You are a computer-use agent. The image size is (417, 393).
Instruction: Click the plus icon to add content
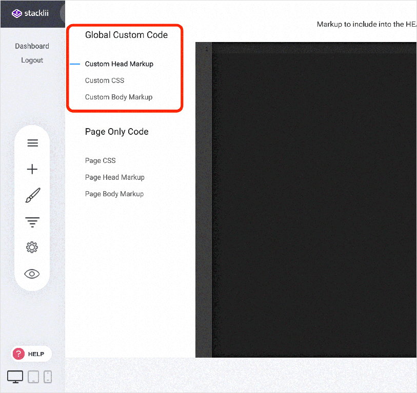(32, 169)
